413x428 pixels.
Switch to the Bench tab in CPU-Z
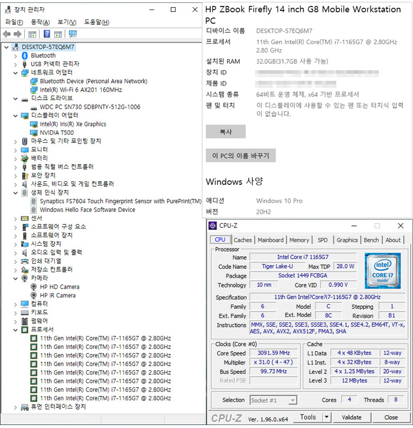pos(371,240)
